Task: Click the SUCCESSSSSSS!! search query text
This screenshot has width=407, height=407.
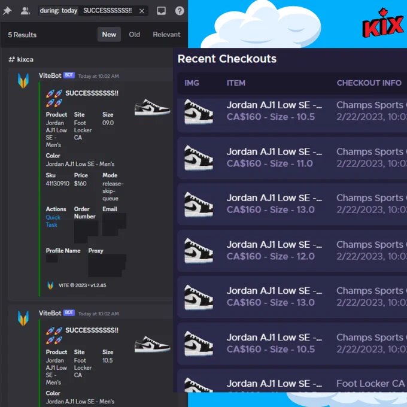Action: coord(108,11)
